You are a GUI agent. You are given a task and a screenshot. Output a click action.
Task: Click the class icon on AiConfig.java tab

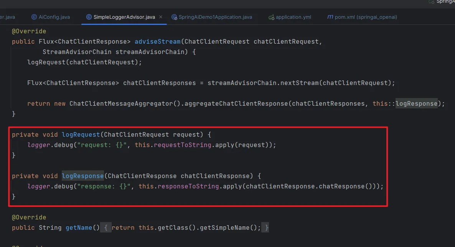(x=34, y=17)
